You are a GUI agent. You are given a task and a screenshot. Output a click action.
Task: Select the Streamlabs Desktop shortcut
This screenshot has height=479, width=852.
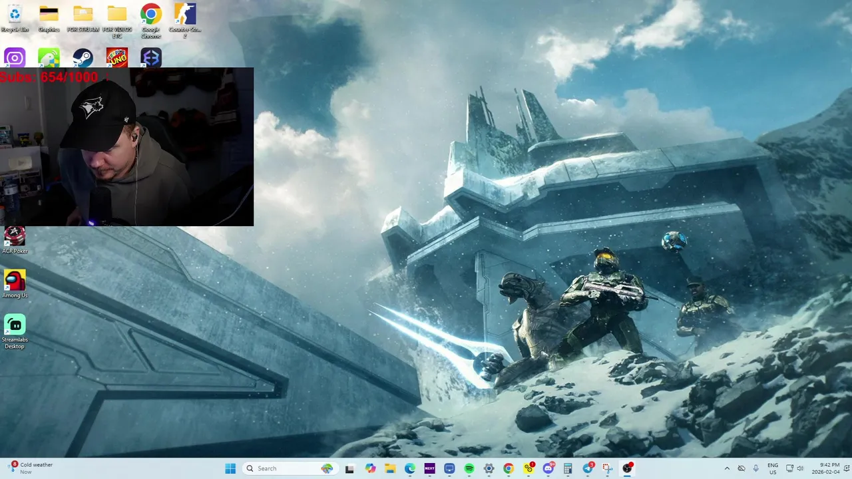coord(15,331)
